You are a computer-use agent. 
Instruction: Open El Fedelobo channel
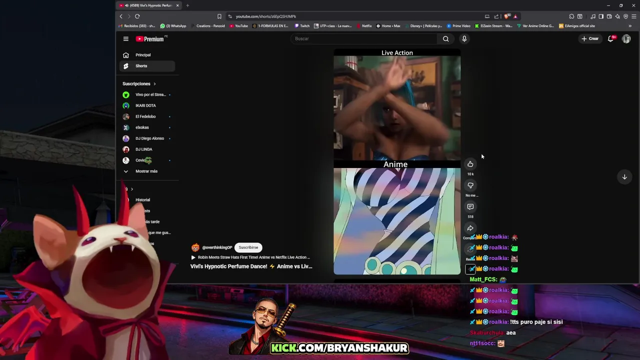[x=147, y=116]
